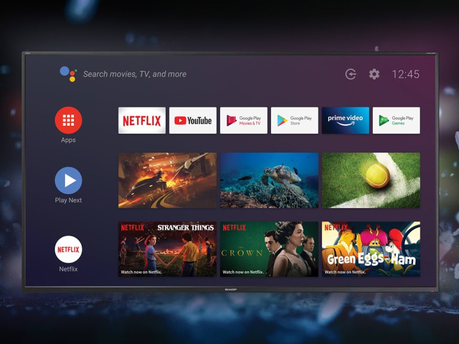Image resolution: width=459 pixels, height=344 pixels.
Task: Open Google Play Movies & TV tile
Action: (x=244, y=120)
